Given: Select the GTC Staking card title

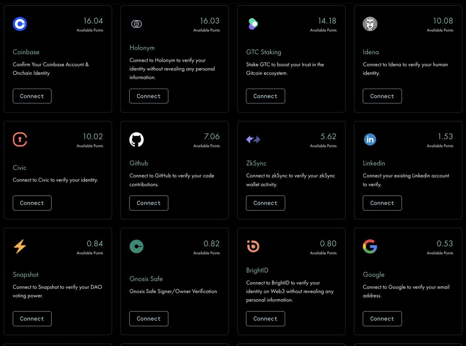Looking at the screenshot, I should (264, 52).
